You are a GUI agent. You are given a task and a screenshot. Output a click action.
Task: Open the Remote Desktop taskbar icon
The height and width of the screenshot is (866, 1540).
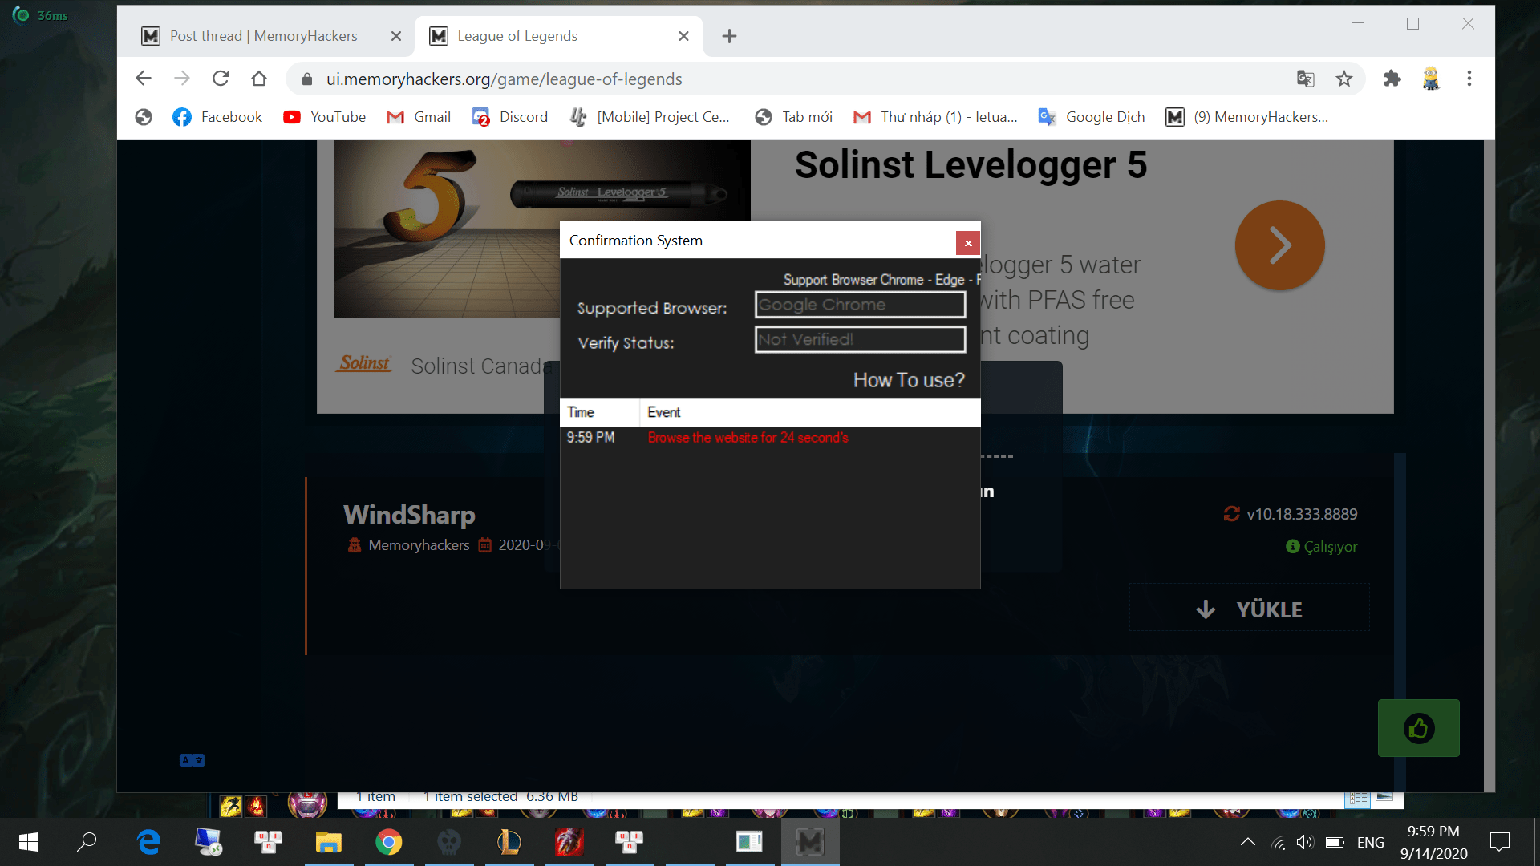[x=209, y=842]
